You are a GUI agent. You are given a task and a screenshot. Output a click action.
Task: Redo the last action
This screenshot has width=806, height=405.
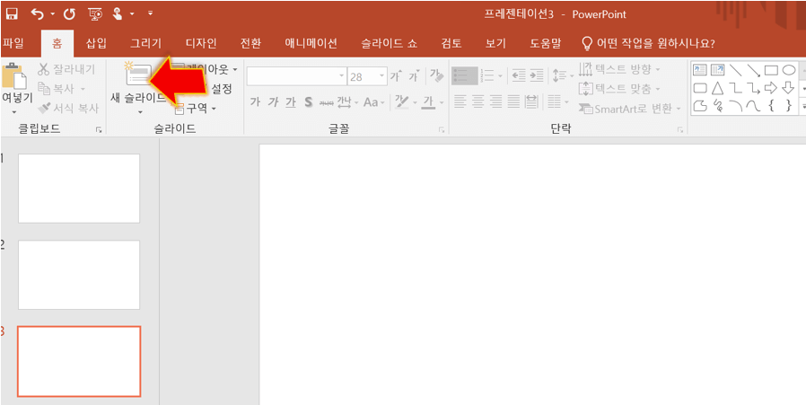tap(69, 13)
